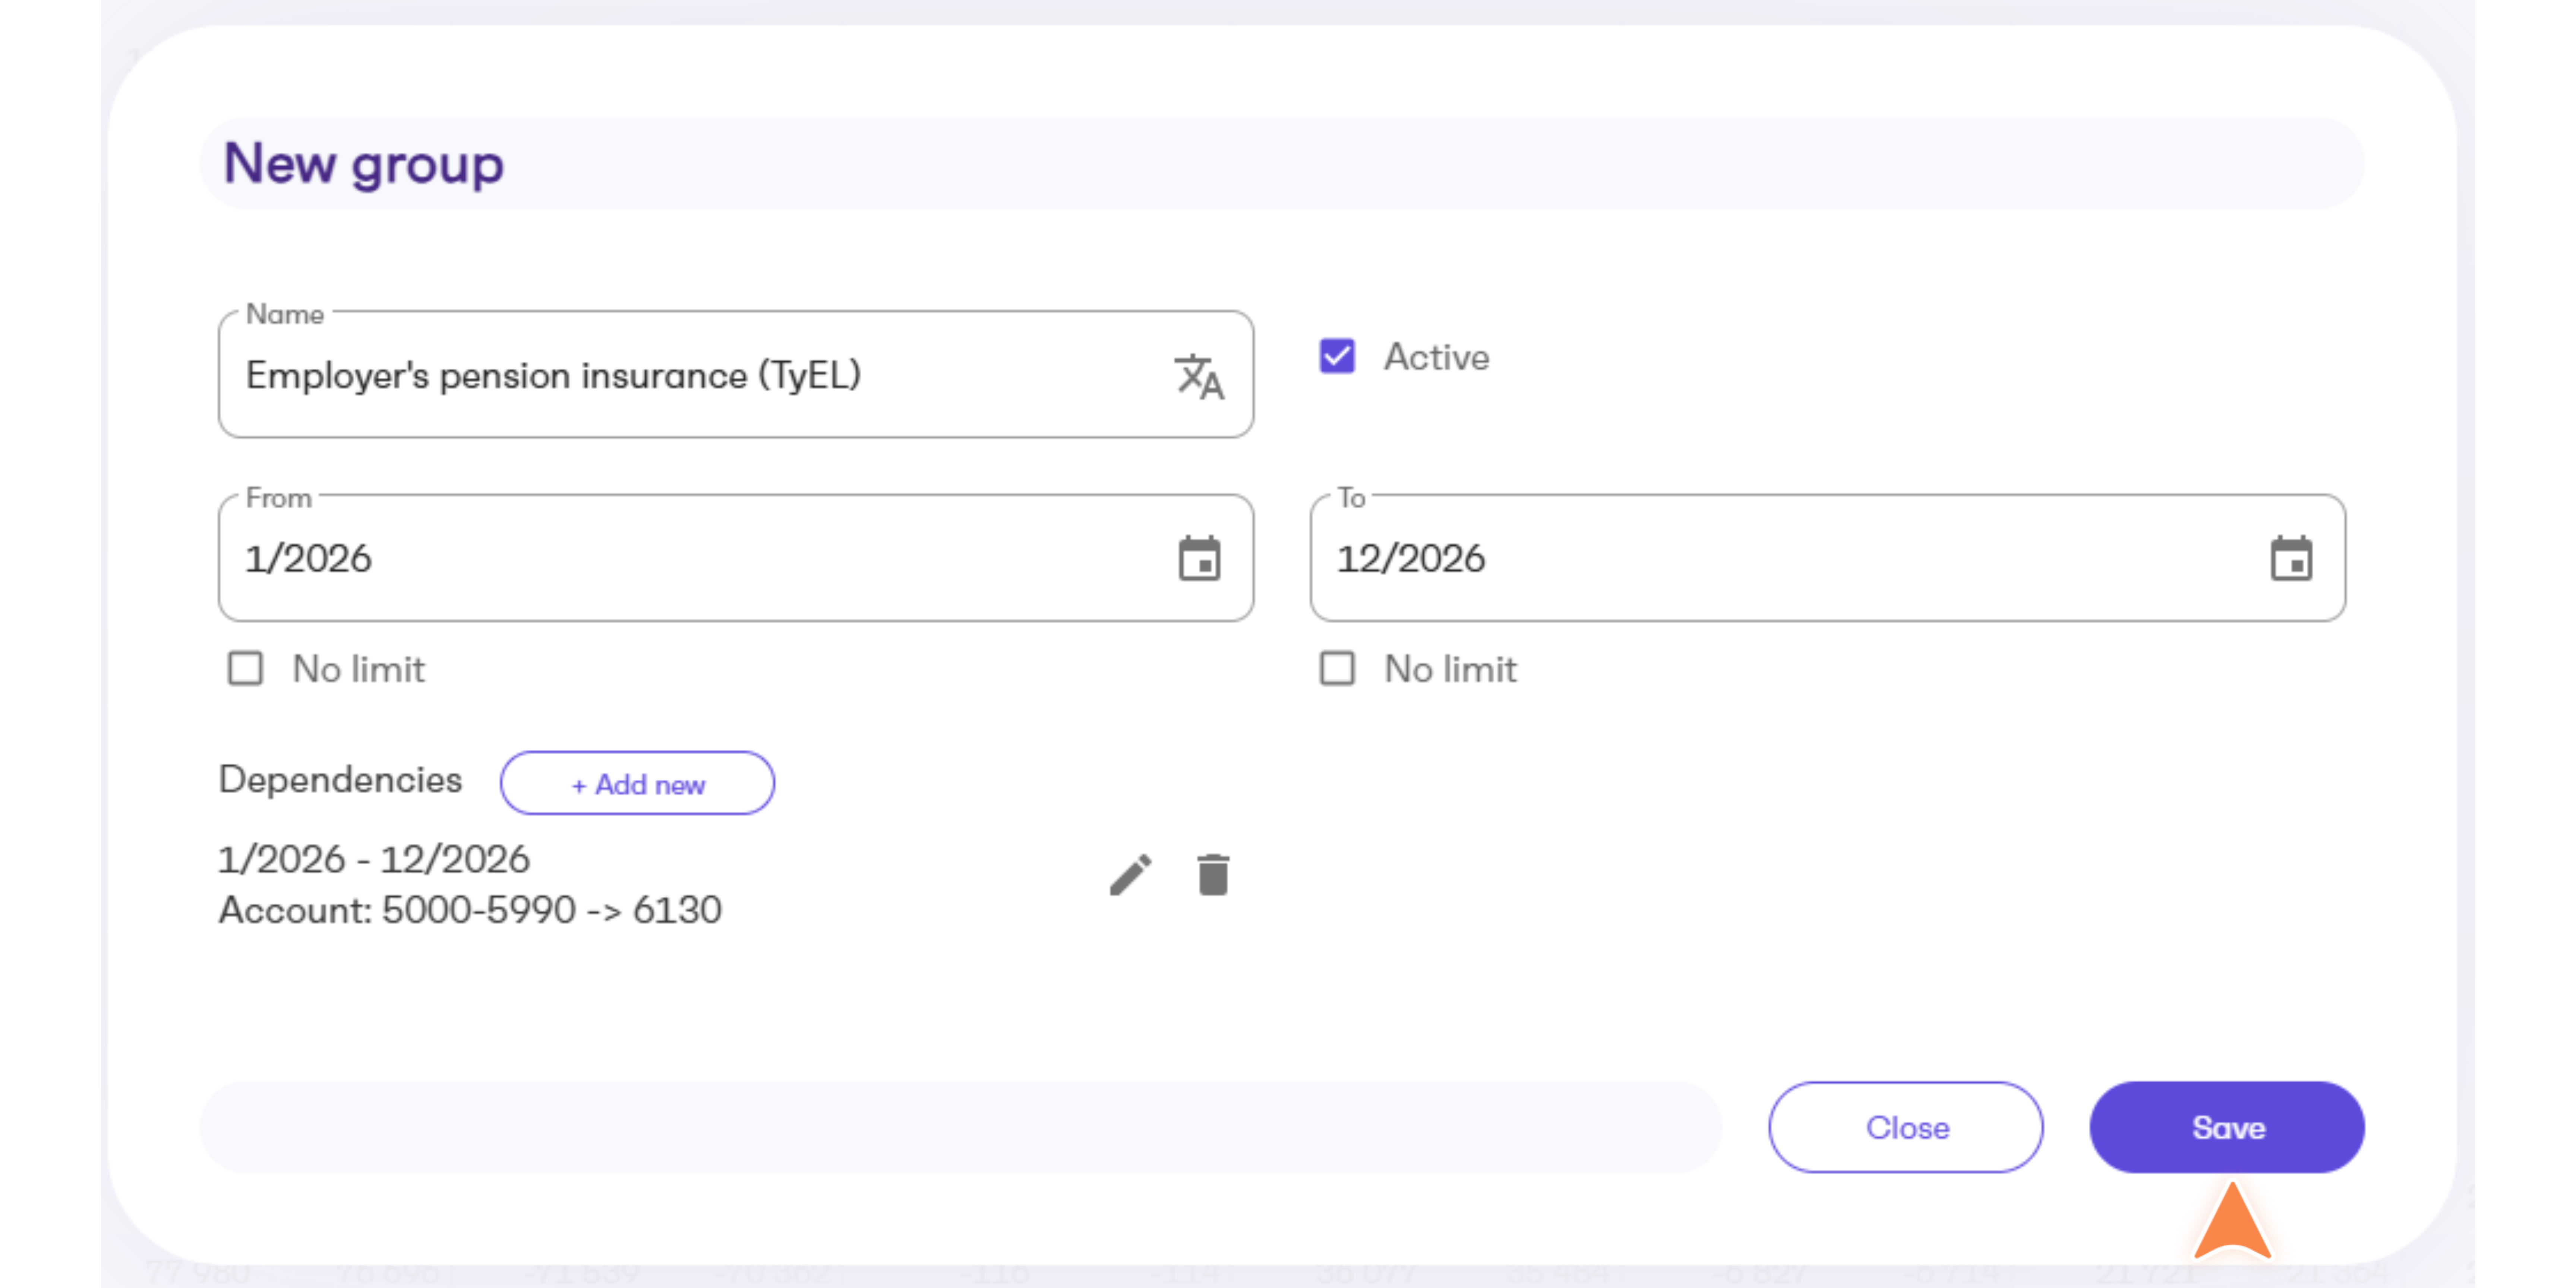Enable No limit under To date
The width and height of the screenshot is (2576, 1288).
coord(1337,668)
